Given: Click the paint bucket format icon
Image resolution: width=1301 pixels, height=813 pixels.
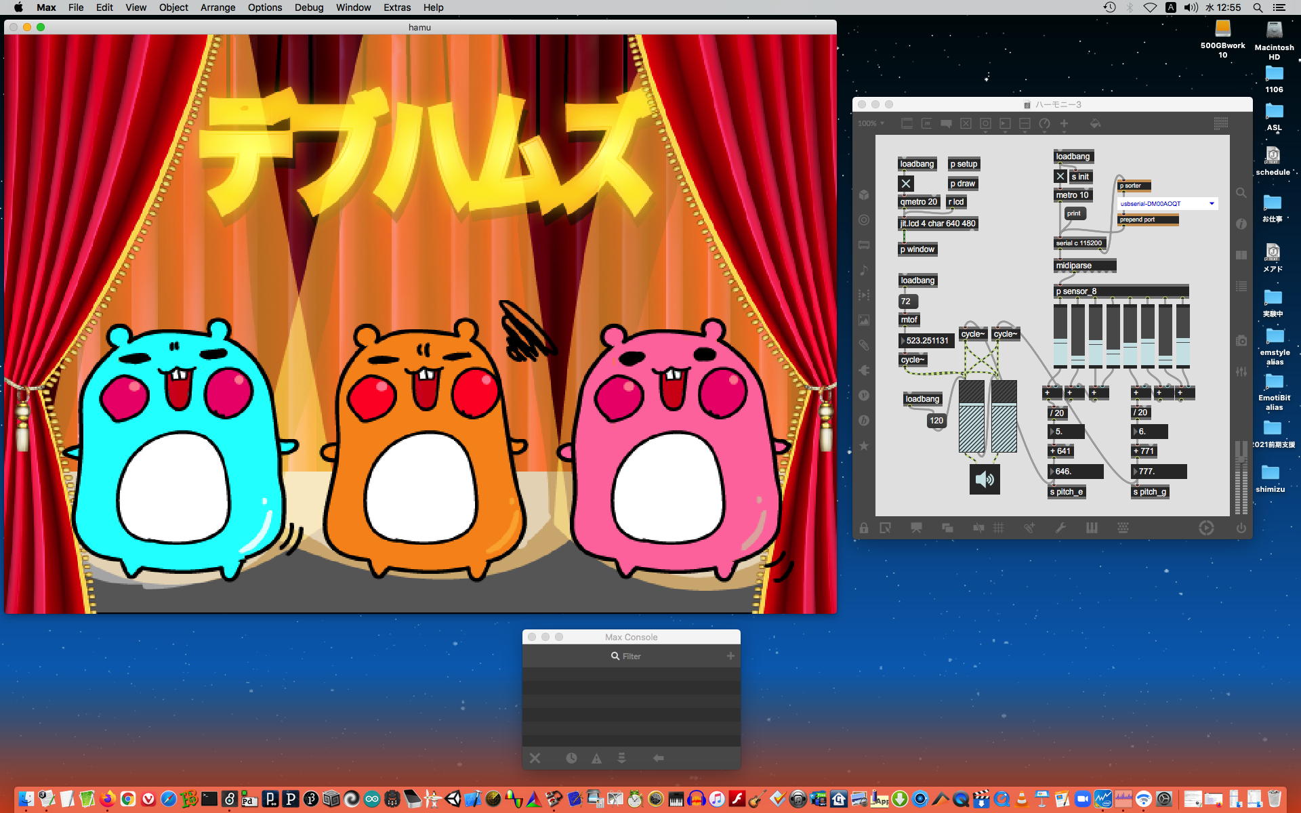Looking at the screenshot, I should (1095, 123).
